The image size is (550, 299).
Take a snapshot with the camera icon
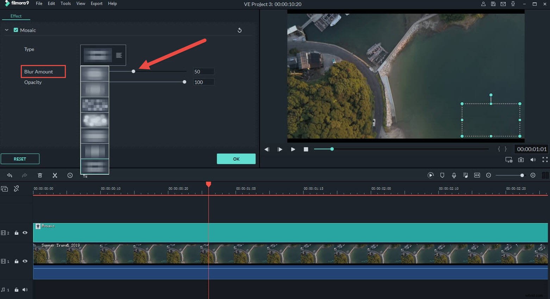pyautogui.click(x=521, y=160)
